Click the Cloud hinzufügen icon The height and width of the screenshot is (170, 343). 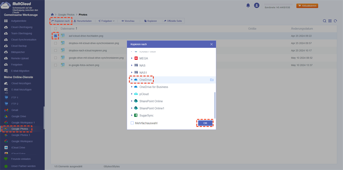tap(6, 84)
